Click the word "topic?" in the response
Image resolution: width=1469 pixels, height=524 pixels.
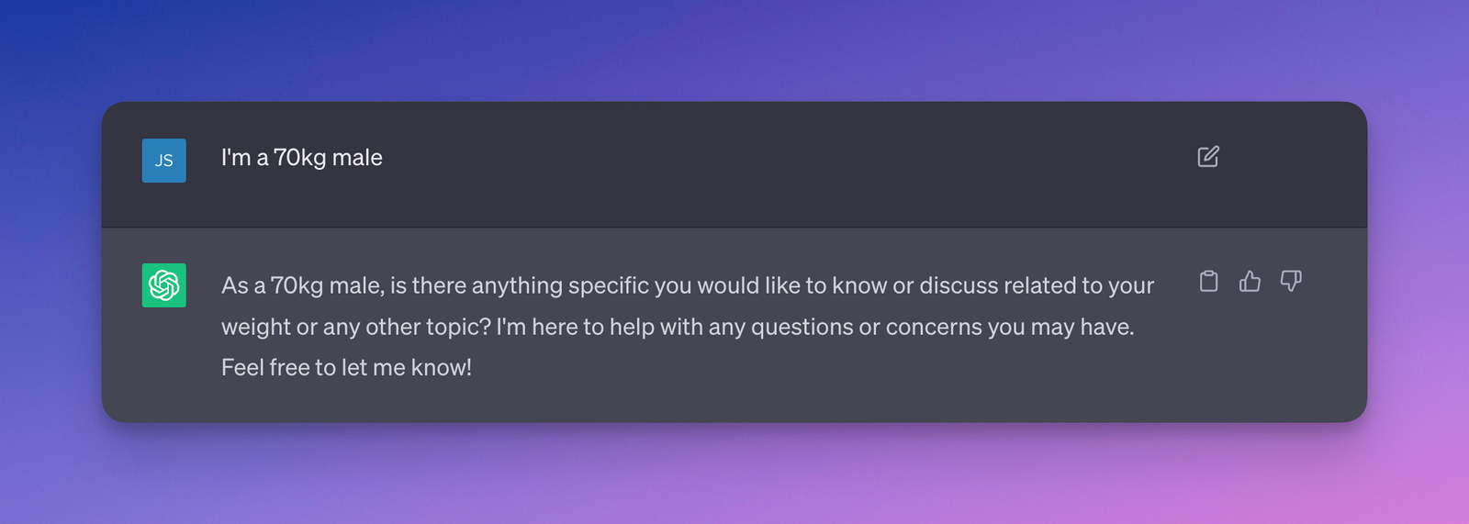click(459, 327)
